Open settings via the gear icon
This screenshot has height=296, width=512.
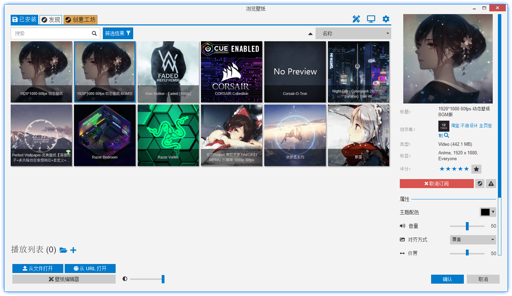(x=386, y=19)
